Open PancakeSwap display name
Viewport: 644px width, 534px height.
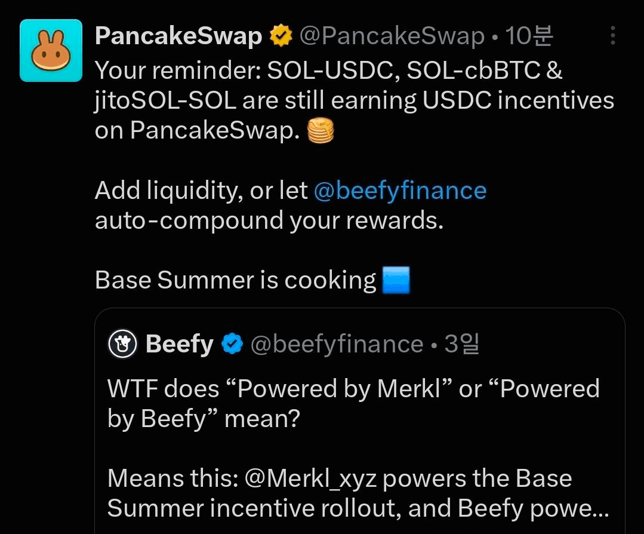pos(178,36)
